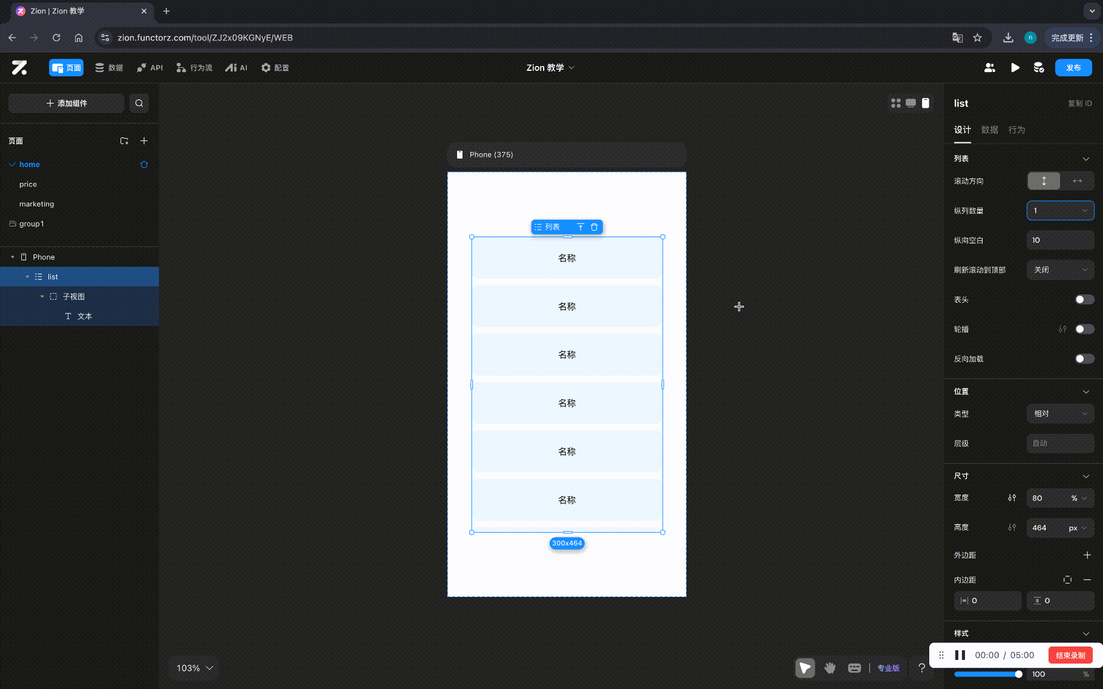This screenshot has height=689, width=1103.
Task: Open the collaborators people icon
Action: pyautogui.click(x=990, y=68)
